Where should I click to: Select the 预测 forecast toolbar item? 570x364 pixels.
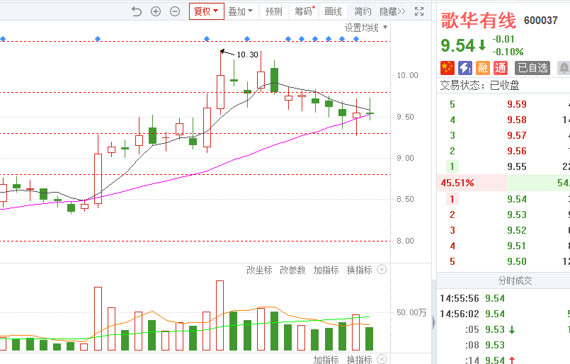coord(274,11)
